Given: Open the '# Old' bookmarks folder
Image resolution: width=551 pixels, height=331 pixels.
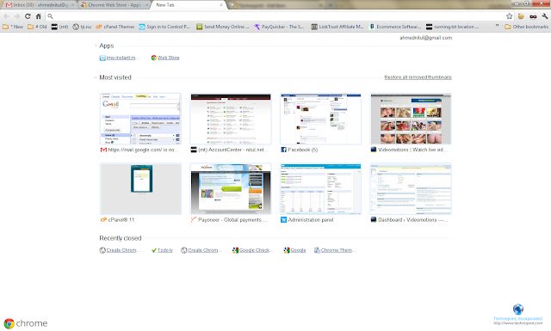Looking at the screenshot, I should click(37, 27).
